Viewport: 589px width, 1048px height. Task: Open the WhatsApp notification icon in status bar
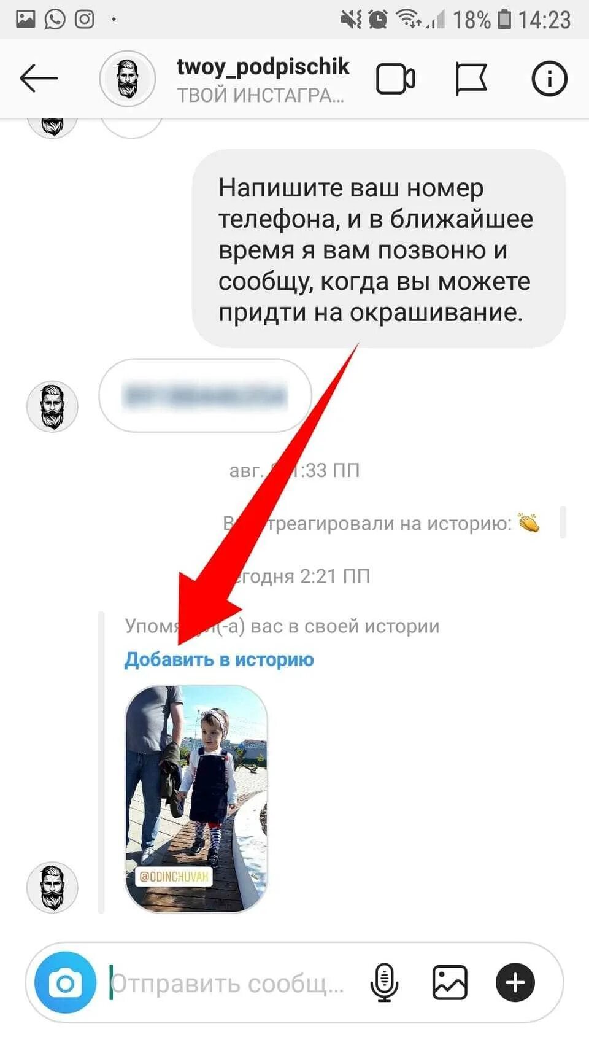pyautogui.click(x=55, y=19)
